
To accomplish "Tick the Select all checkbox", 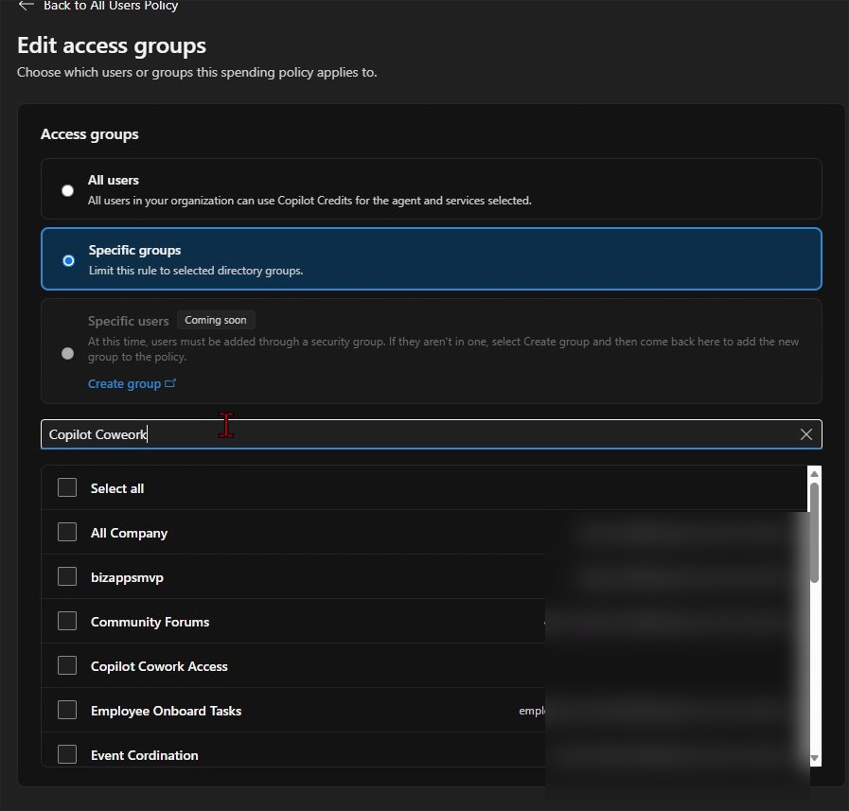I will (67, 487).
